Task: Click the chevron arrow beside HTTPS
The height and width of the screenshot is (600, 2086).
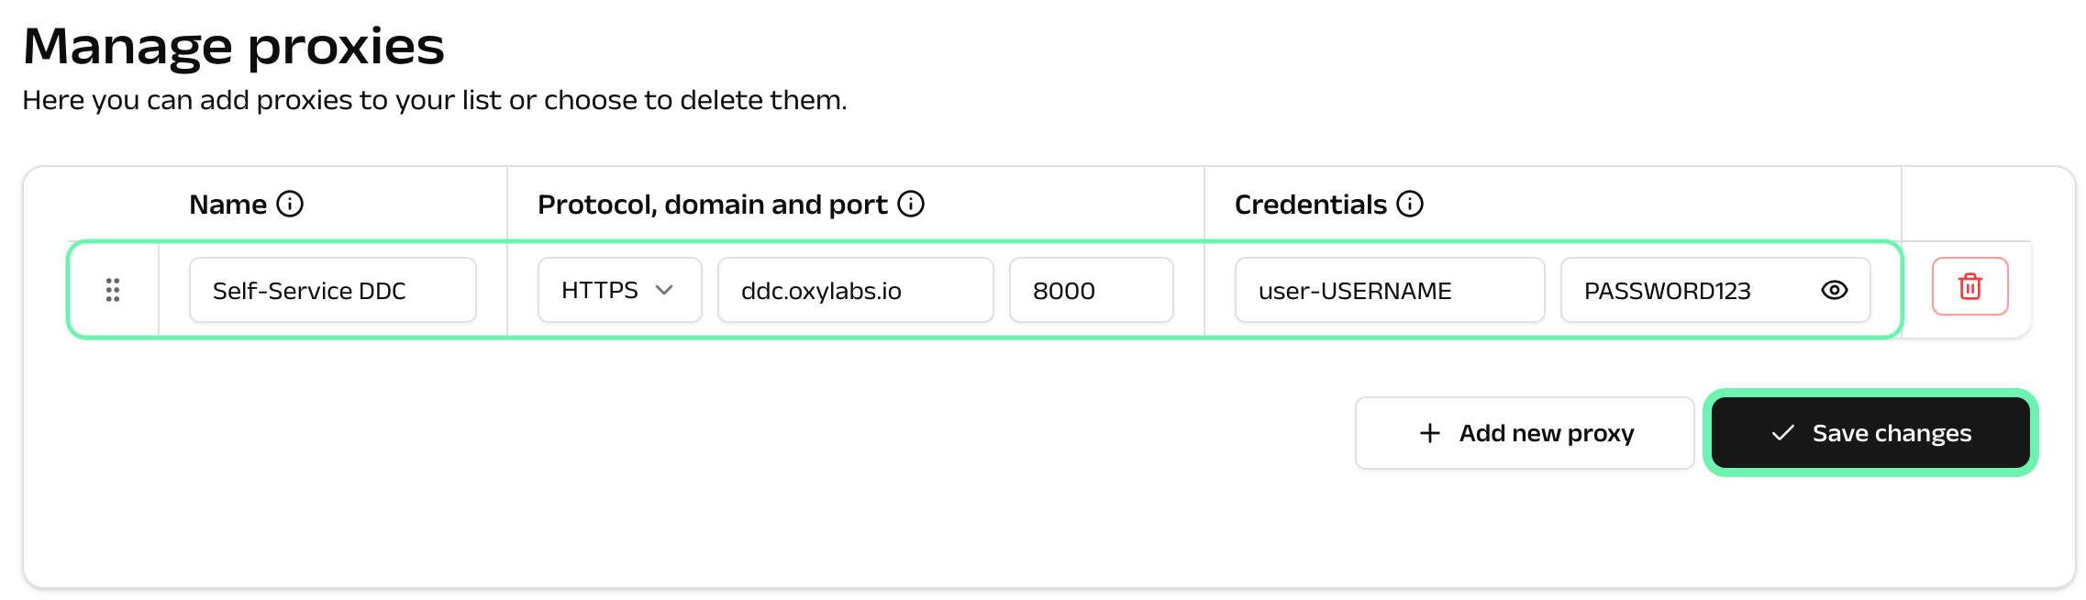Action: pyautogui.click(x=665, y=290)
